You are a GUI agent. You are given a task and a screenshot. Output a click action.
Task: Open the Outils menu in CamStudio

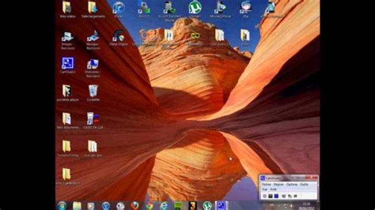(x=304, y=185)
